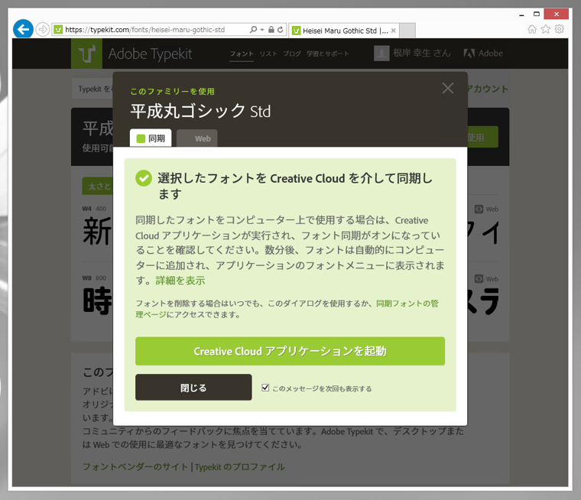
Task: Maximize the browser window
Action: (x=536, y=14)
